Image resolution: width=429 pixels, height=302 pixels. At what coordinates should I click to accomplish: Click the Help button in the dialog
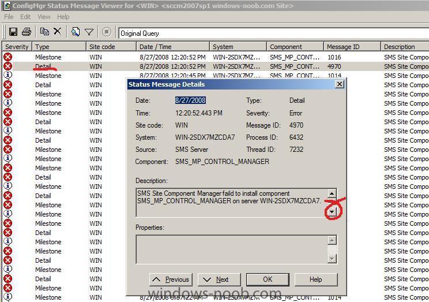(316, 279)
